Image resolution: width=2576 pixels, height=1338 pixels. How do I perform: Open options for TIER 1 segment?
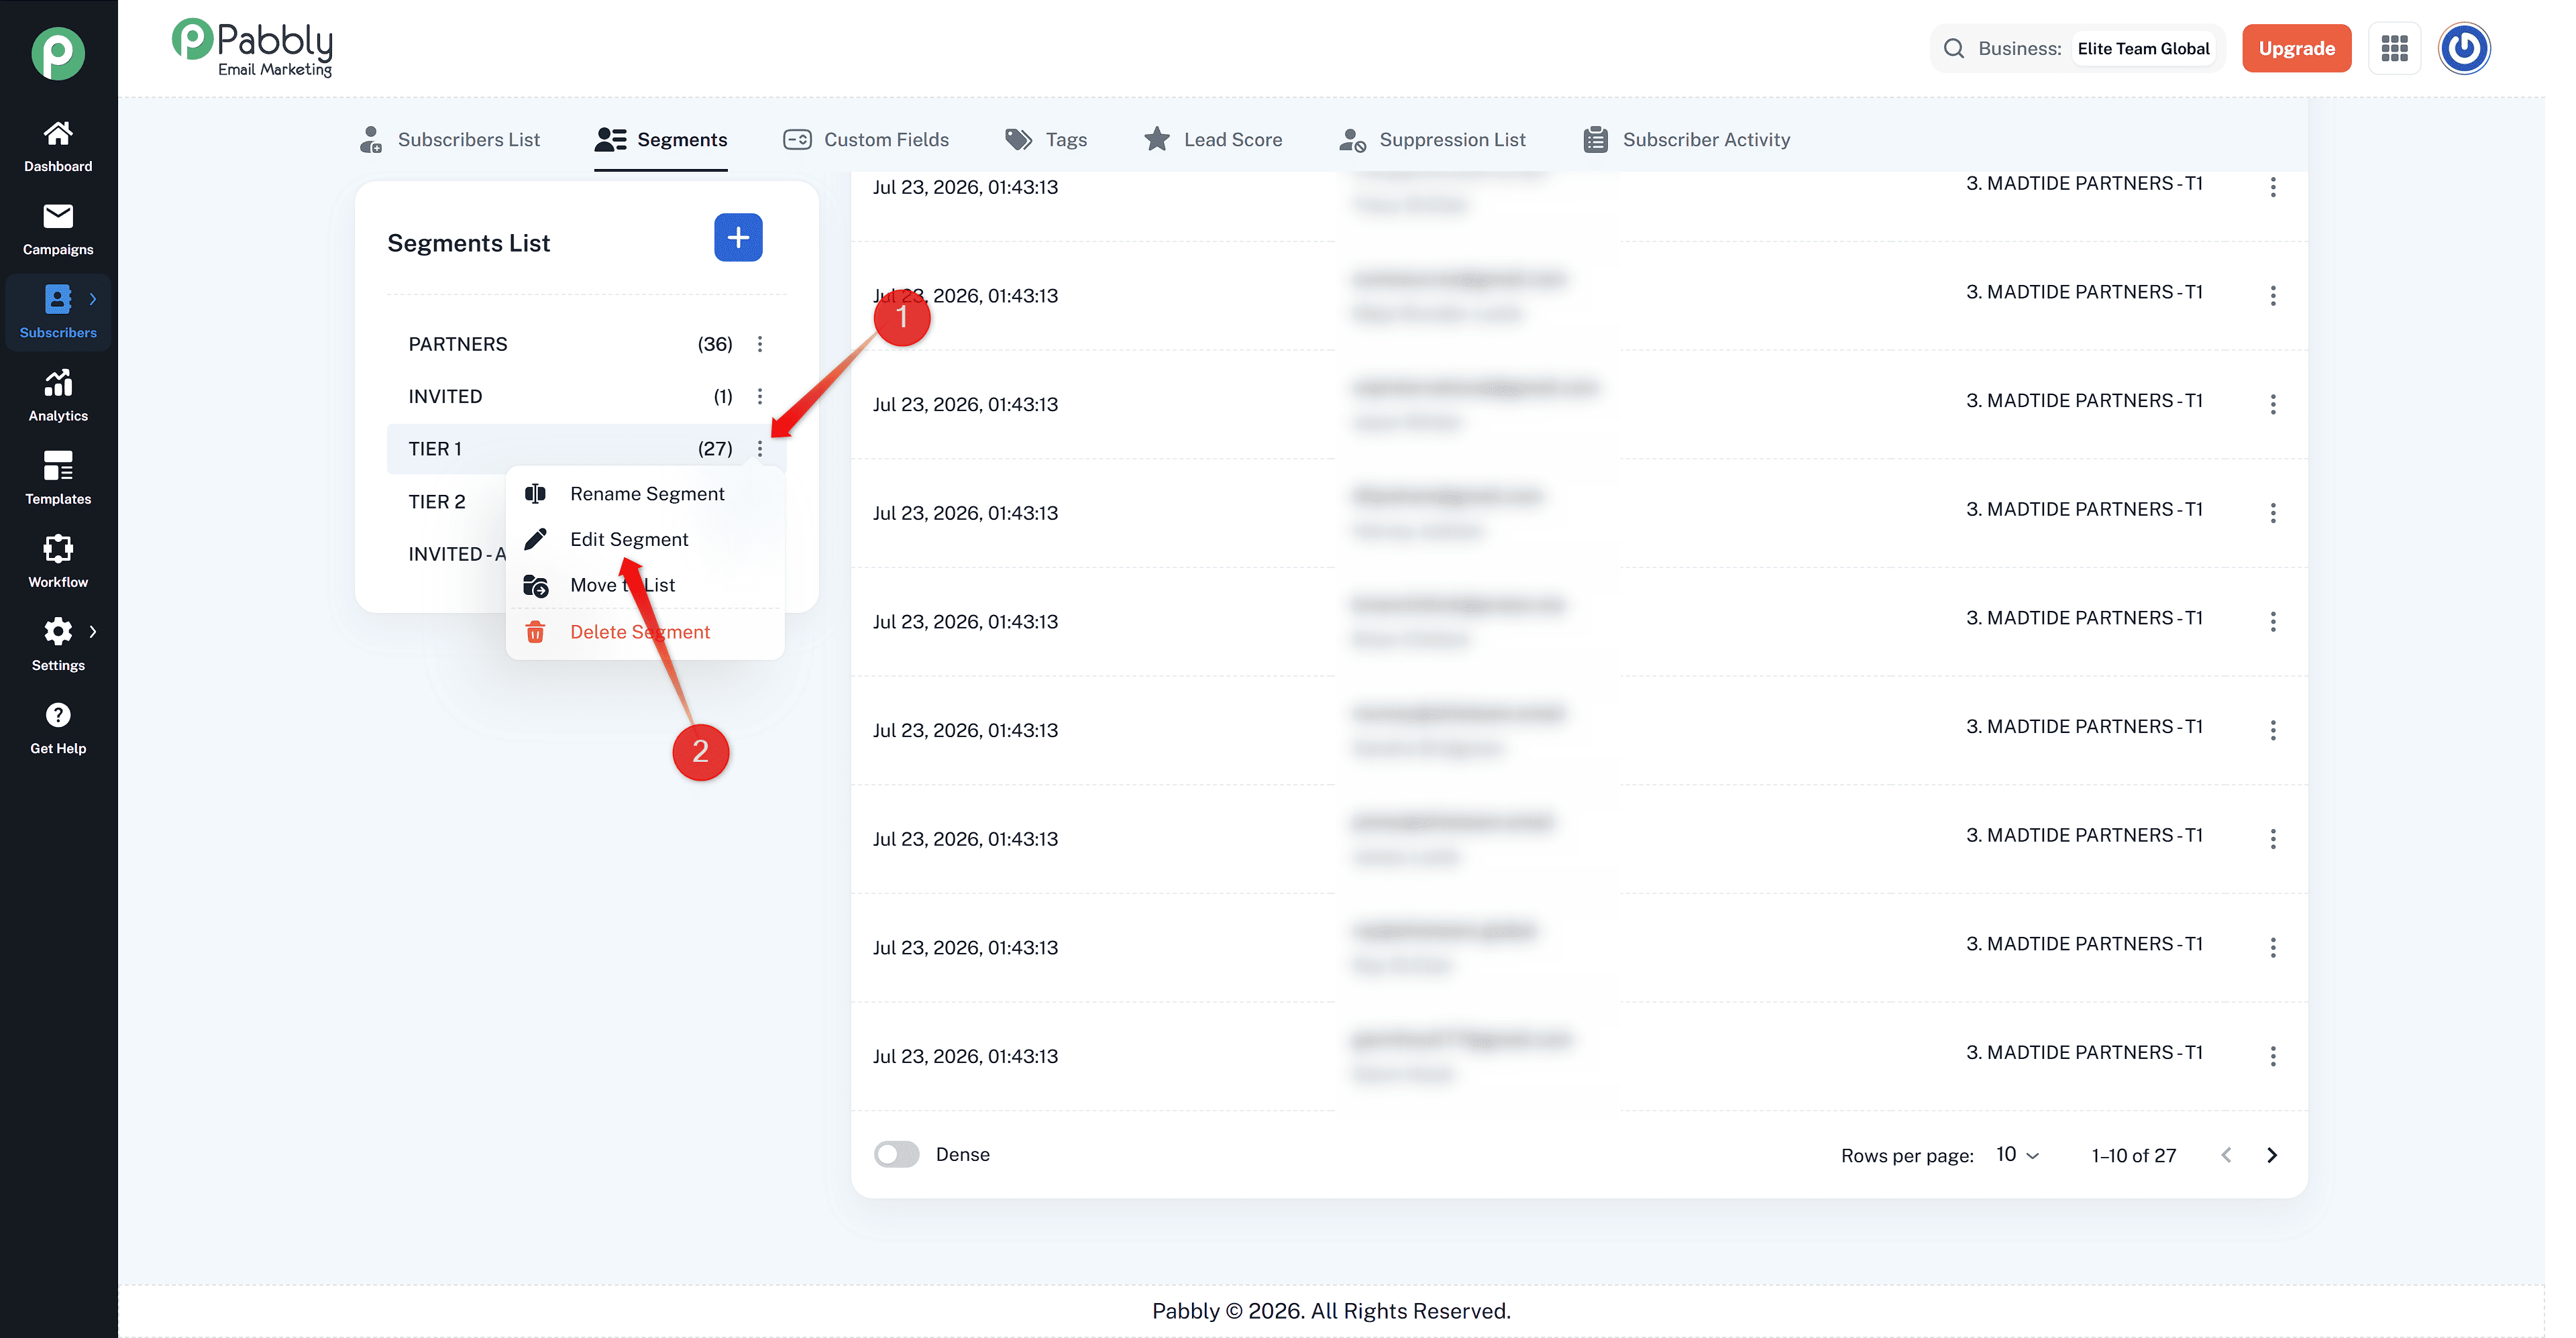coord(760,449)
